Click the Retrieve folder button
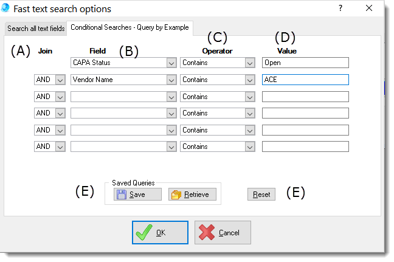This screenshot has height=262, width=394. pos(192,195)
